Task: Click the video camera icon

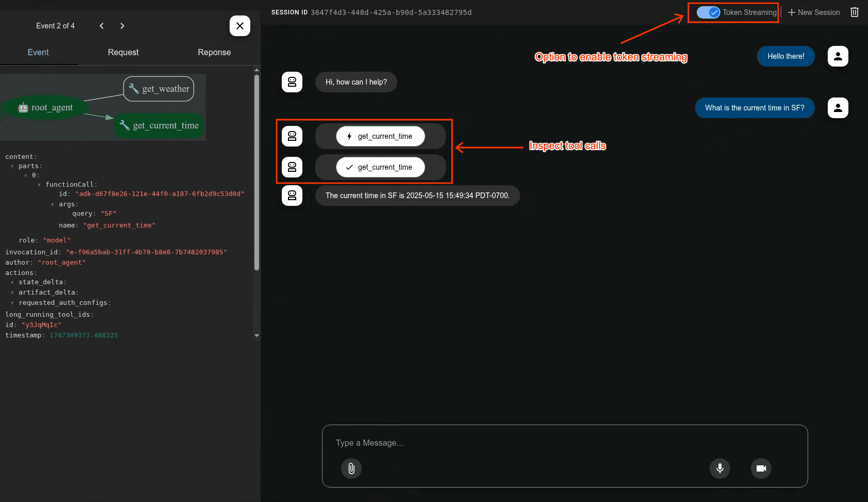Action: pyautogui.click(x=761, y=468)
